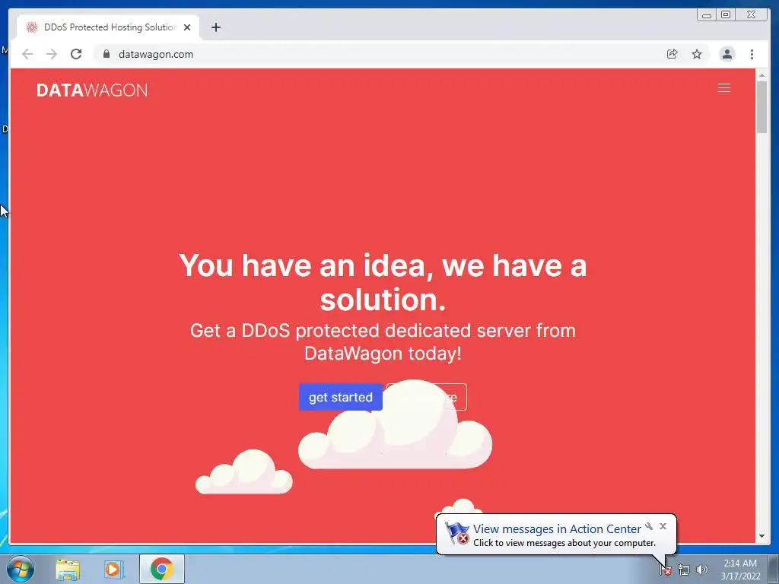
Task: Close the DDoS Protected Hosting tab
Action: point(187,27)
